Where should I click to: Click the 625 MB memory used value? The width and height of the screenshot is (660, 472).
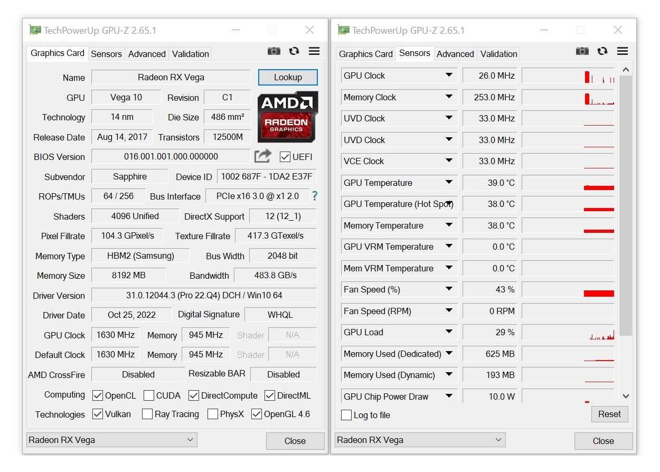pyautogui.click(x=489, y=354)
